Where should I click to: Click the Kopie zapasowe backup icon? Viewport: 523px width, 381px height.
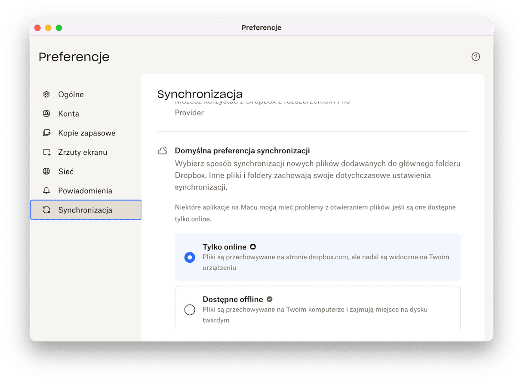(46, 133)
